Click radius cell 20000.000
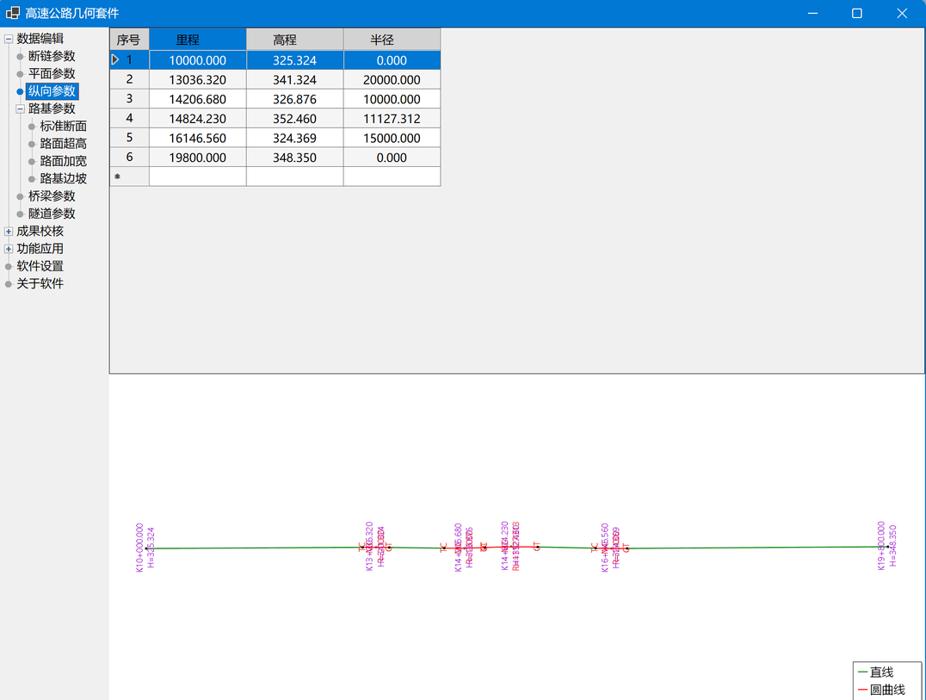 click(x=392, y=80)
